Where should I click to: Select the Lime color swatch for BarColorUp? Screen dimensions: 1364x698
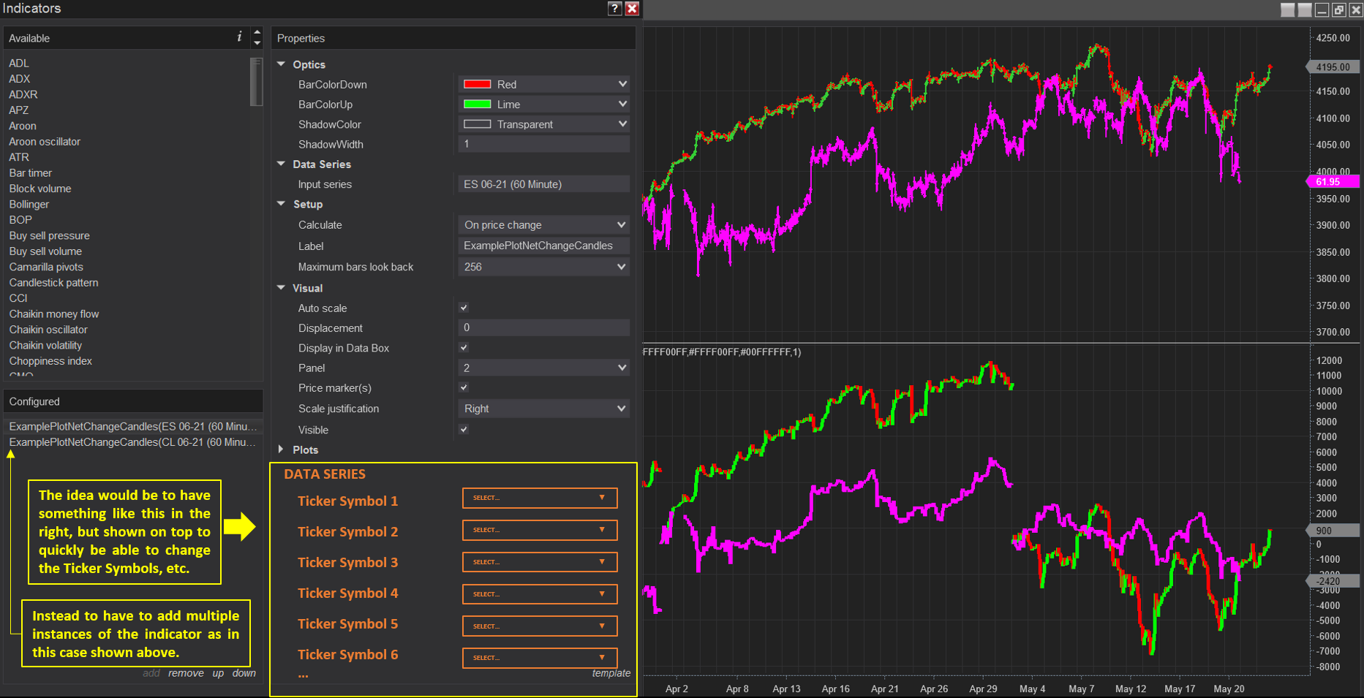476,104
